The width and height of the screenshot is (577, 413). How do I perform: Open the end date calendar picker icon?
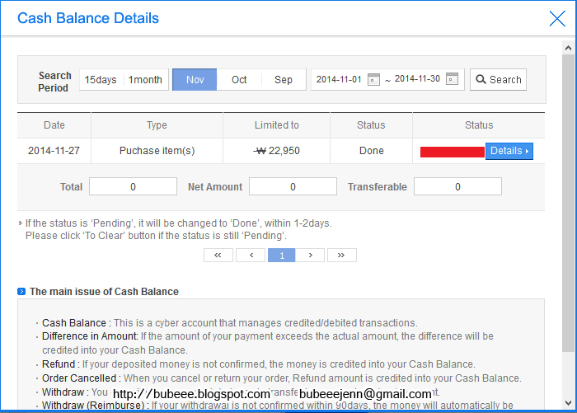click(x=452, y=79)
